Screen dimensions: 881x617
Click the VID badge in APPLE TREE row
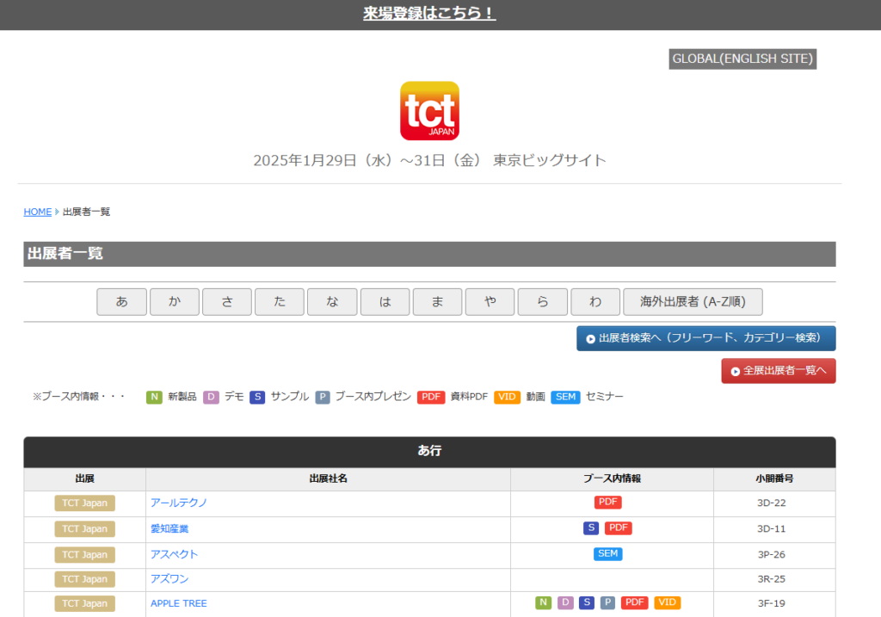point(667,603)
